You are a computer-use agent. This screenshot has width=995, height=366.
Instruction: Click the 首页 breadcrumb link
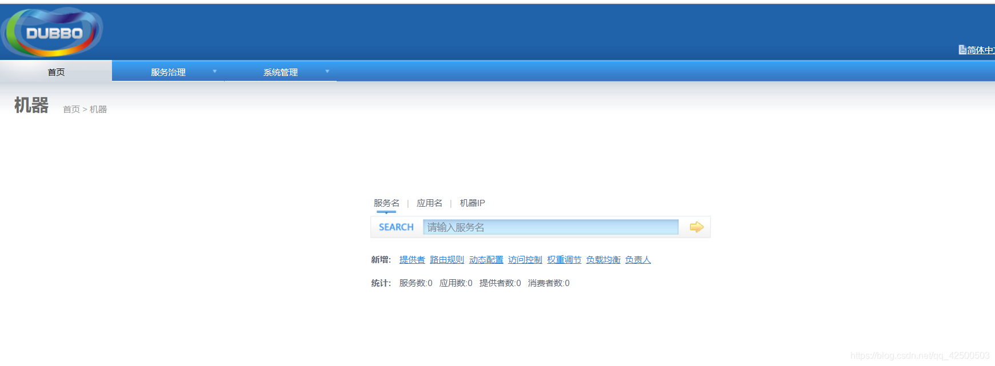click(x=71, y=109)
